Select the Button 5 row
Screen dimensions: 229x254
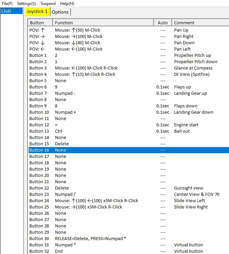(129, 81)
